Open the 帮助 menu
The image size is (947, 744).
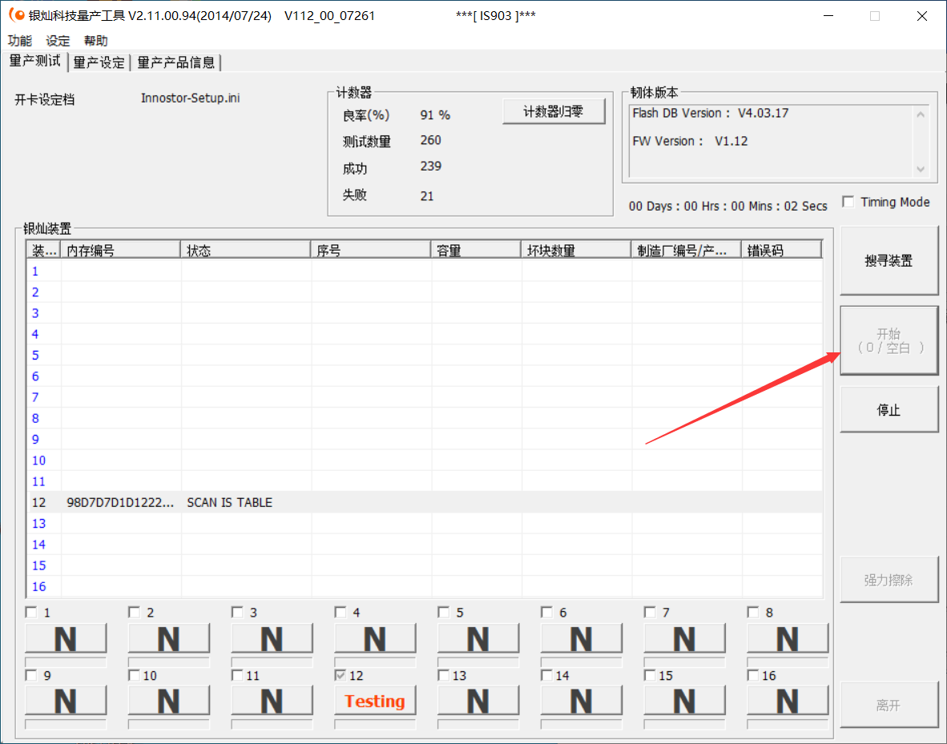(x=95, y=41)
